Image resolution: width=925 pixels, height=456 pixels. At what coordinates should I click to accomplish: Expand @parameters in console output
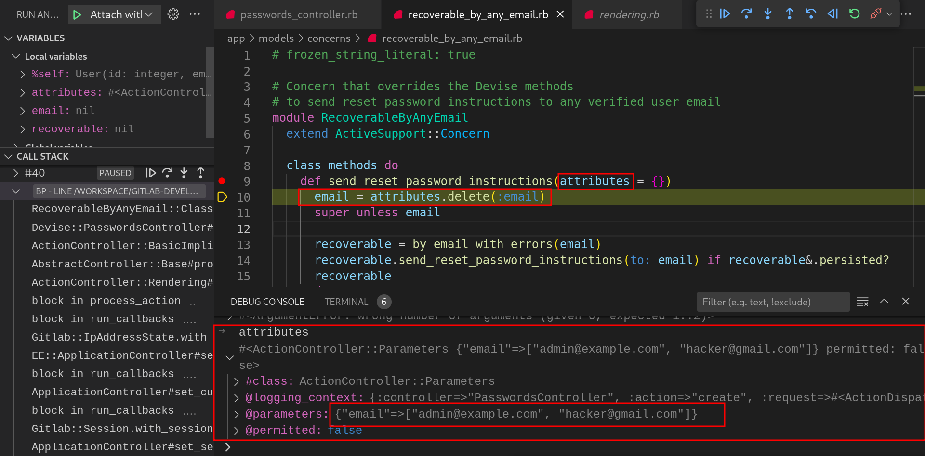click(x=236, y=414)
